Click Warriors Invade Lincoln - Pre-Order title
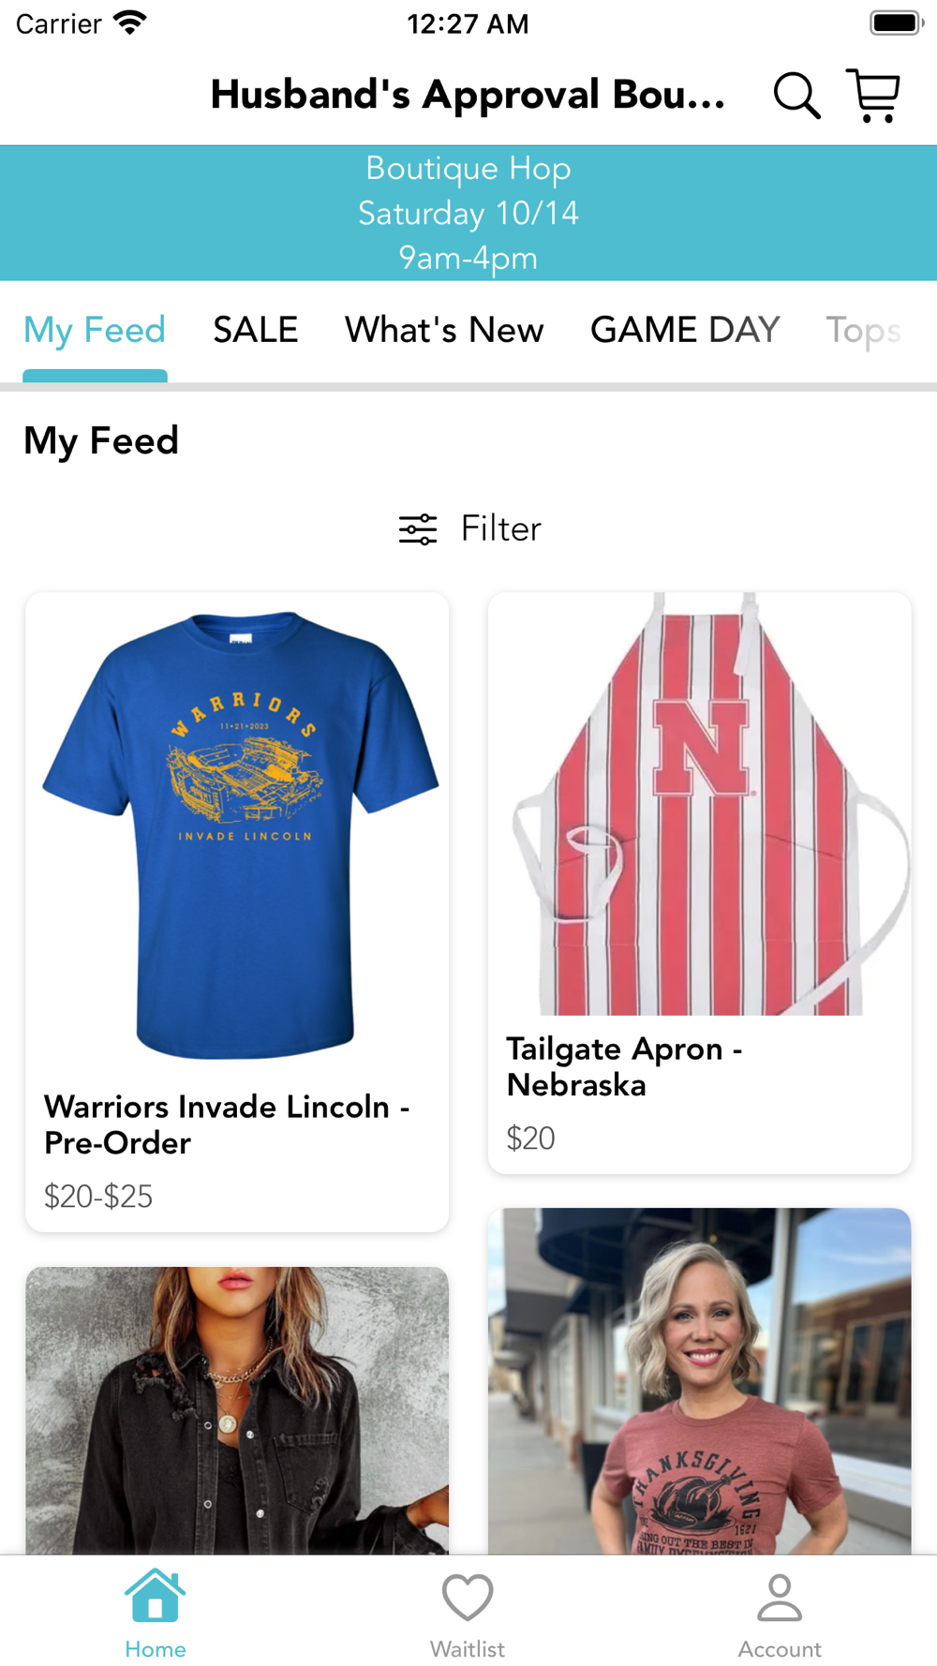 pos(227,1124)
